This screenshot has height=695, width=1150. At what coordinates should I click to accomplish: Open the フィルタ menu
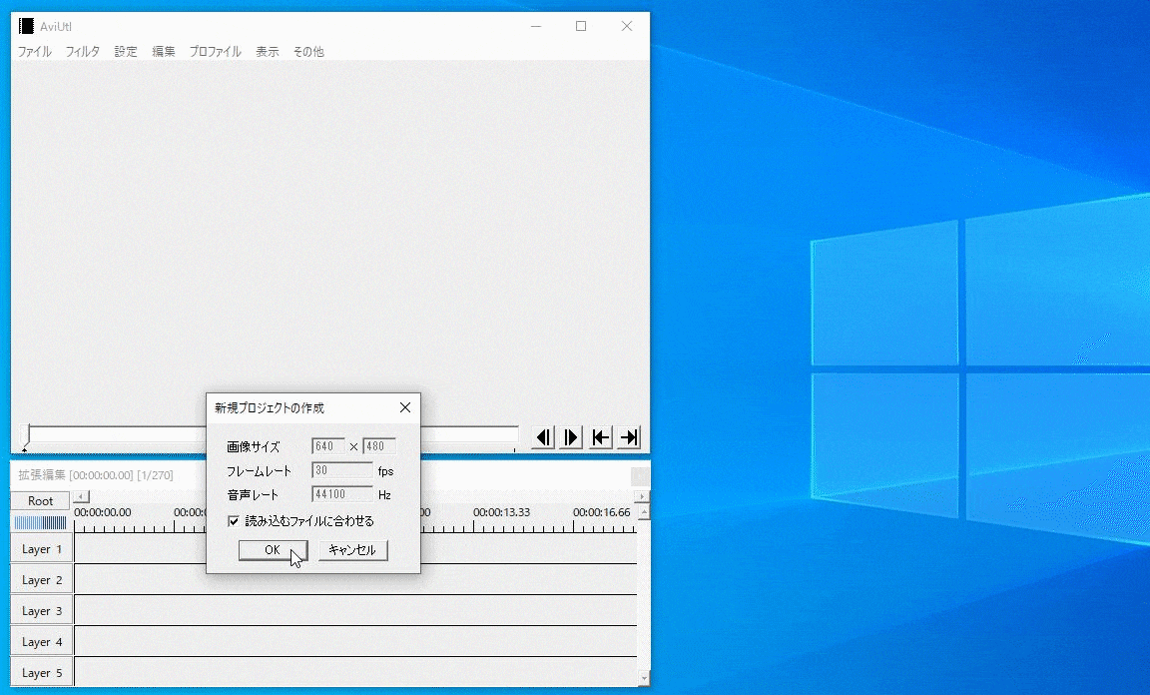(82, 51)
